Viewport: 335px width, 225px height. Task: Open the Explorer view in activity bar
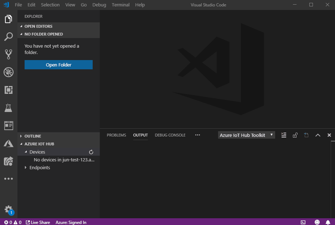(x=8, y=19)
